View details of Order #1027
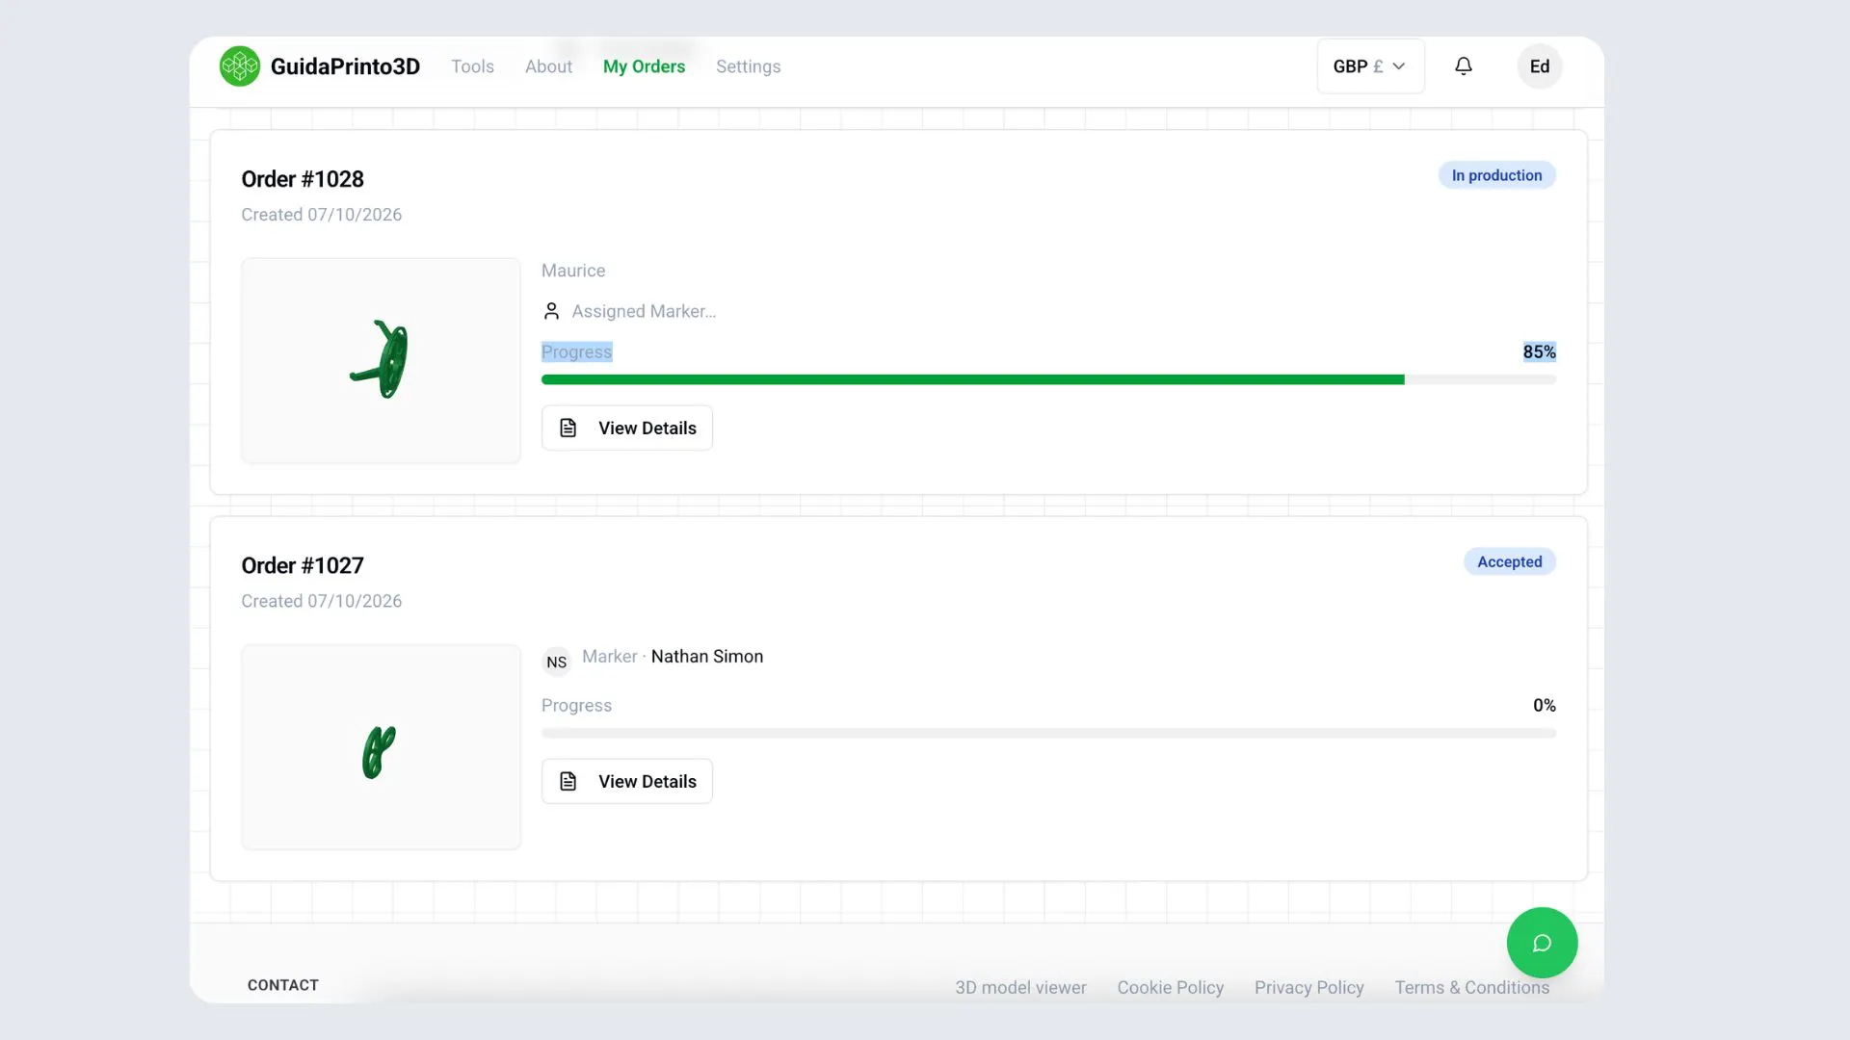The image size is (1850, 1040). (x=627, y=781)
